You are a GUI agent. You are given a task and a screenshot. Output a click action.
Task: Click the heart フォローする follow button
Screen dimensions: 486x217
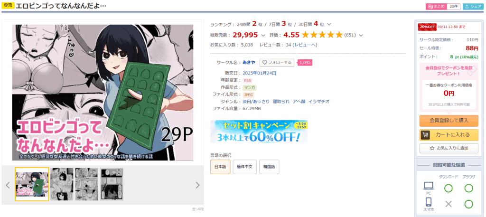277,63
